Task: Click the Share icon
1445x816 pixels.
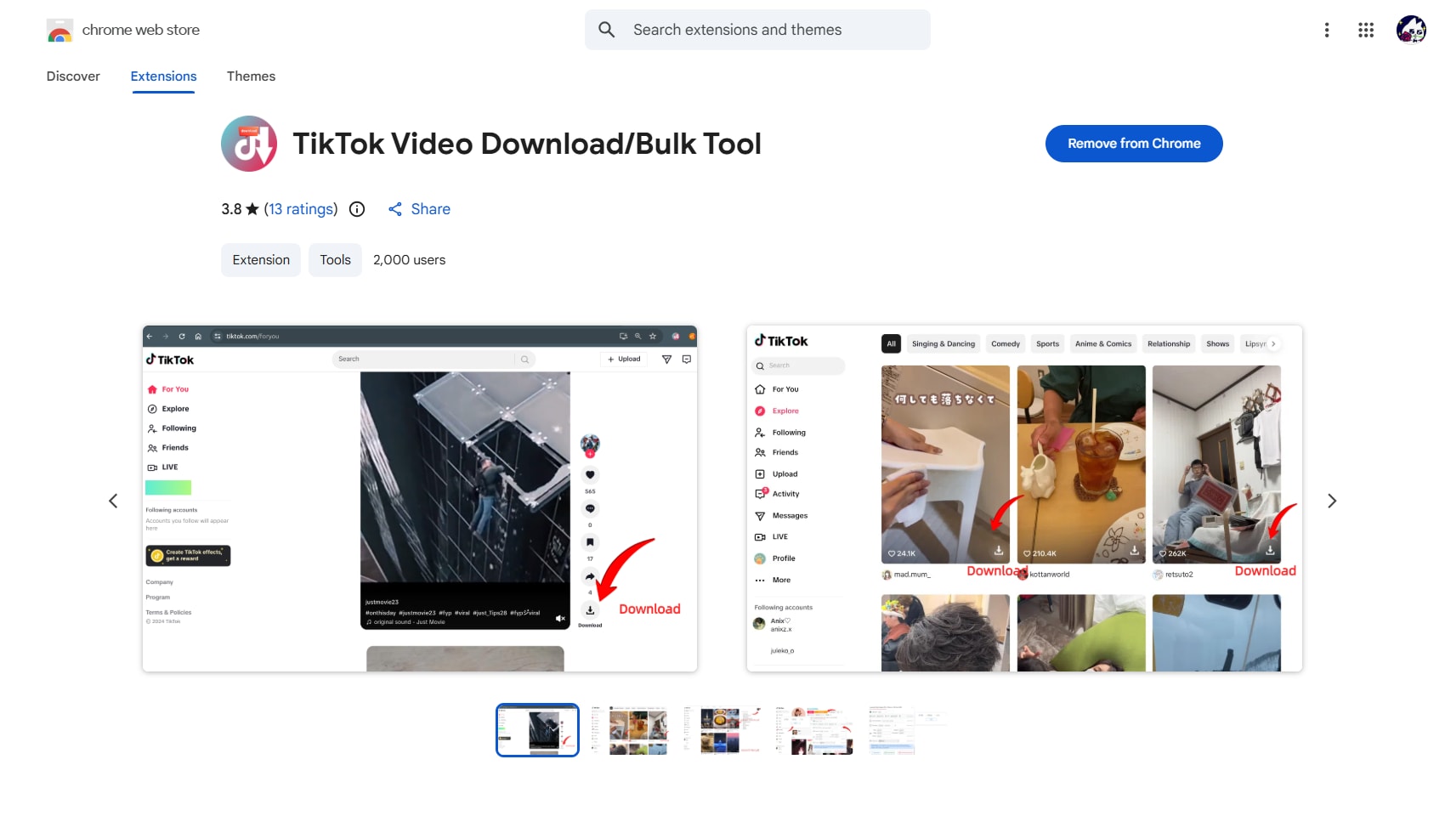Action: 396,209
